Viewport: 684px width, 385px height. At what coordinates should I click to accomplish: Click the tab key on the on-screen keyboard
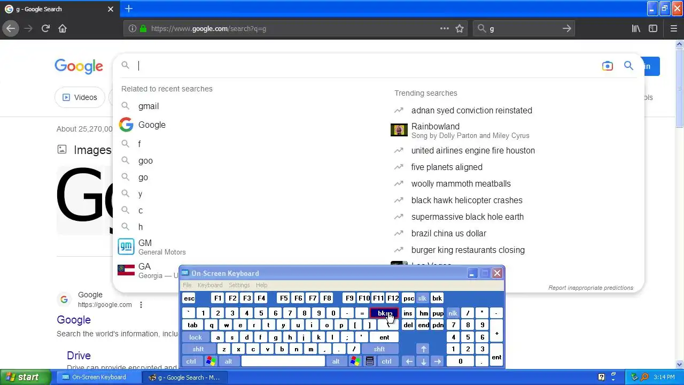193,325
